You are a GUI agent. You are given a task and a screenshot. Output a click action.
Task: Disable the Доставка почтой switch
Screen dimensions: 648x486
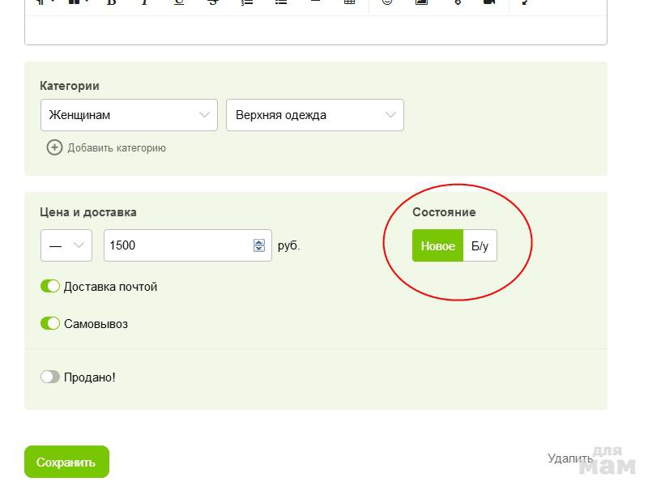coord(50,287)
